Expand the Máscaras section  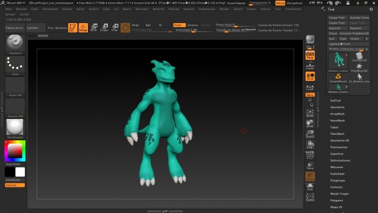pos(337,167)
